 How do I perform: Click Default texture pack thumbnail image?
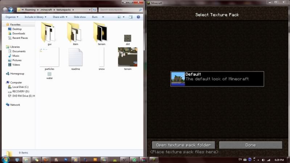pos(178,79)
